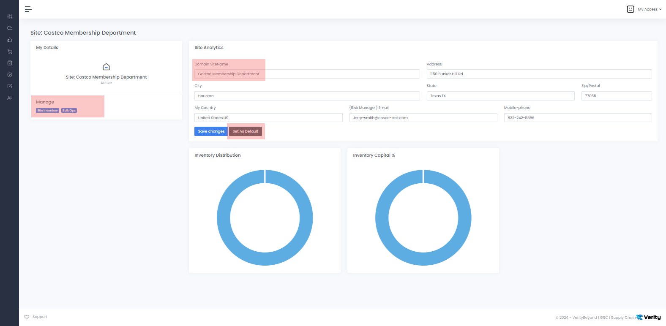This screenshot has width=666, height=326.
Task: Click the house site icon in My Details
Action: [106, 67]
